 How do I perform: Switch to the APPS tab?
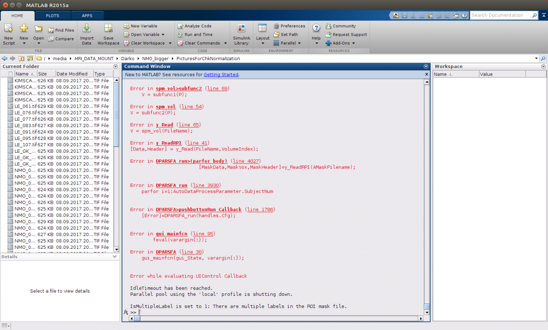[87, 15]
